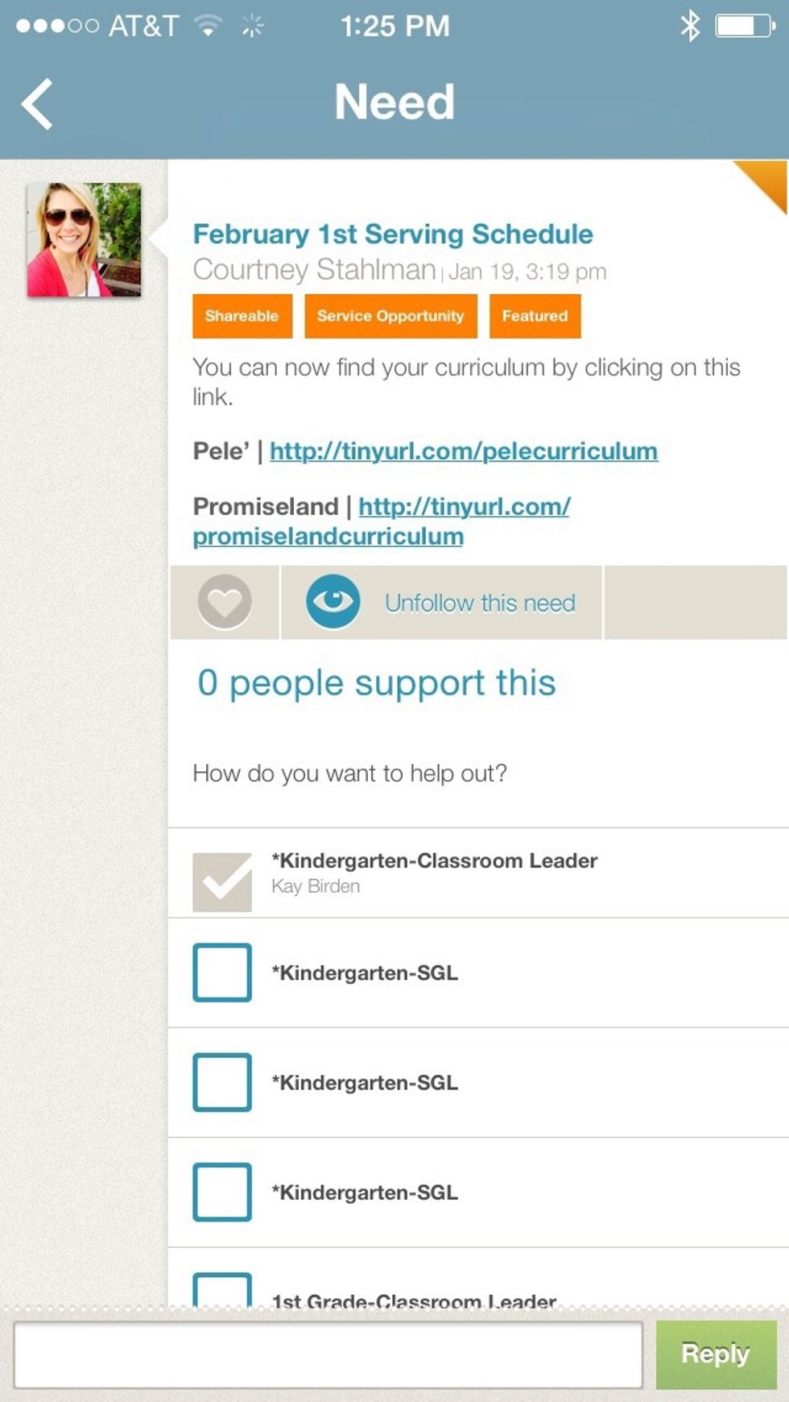
Task: Uncheck Kindergarten-Classroom Leader checkbox
Action: click(x=222, y=882)
